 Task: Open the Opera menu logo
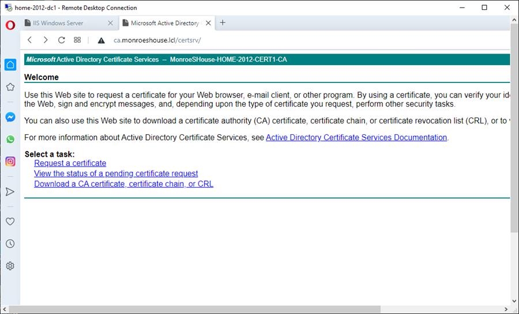(10, 25)
